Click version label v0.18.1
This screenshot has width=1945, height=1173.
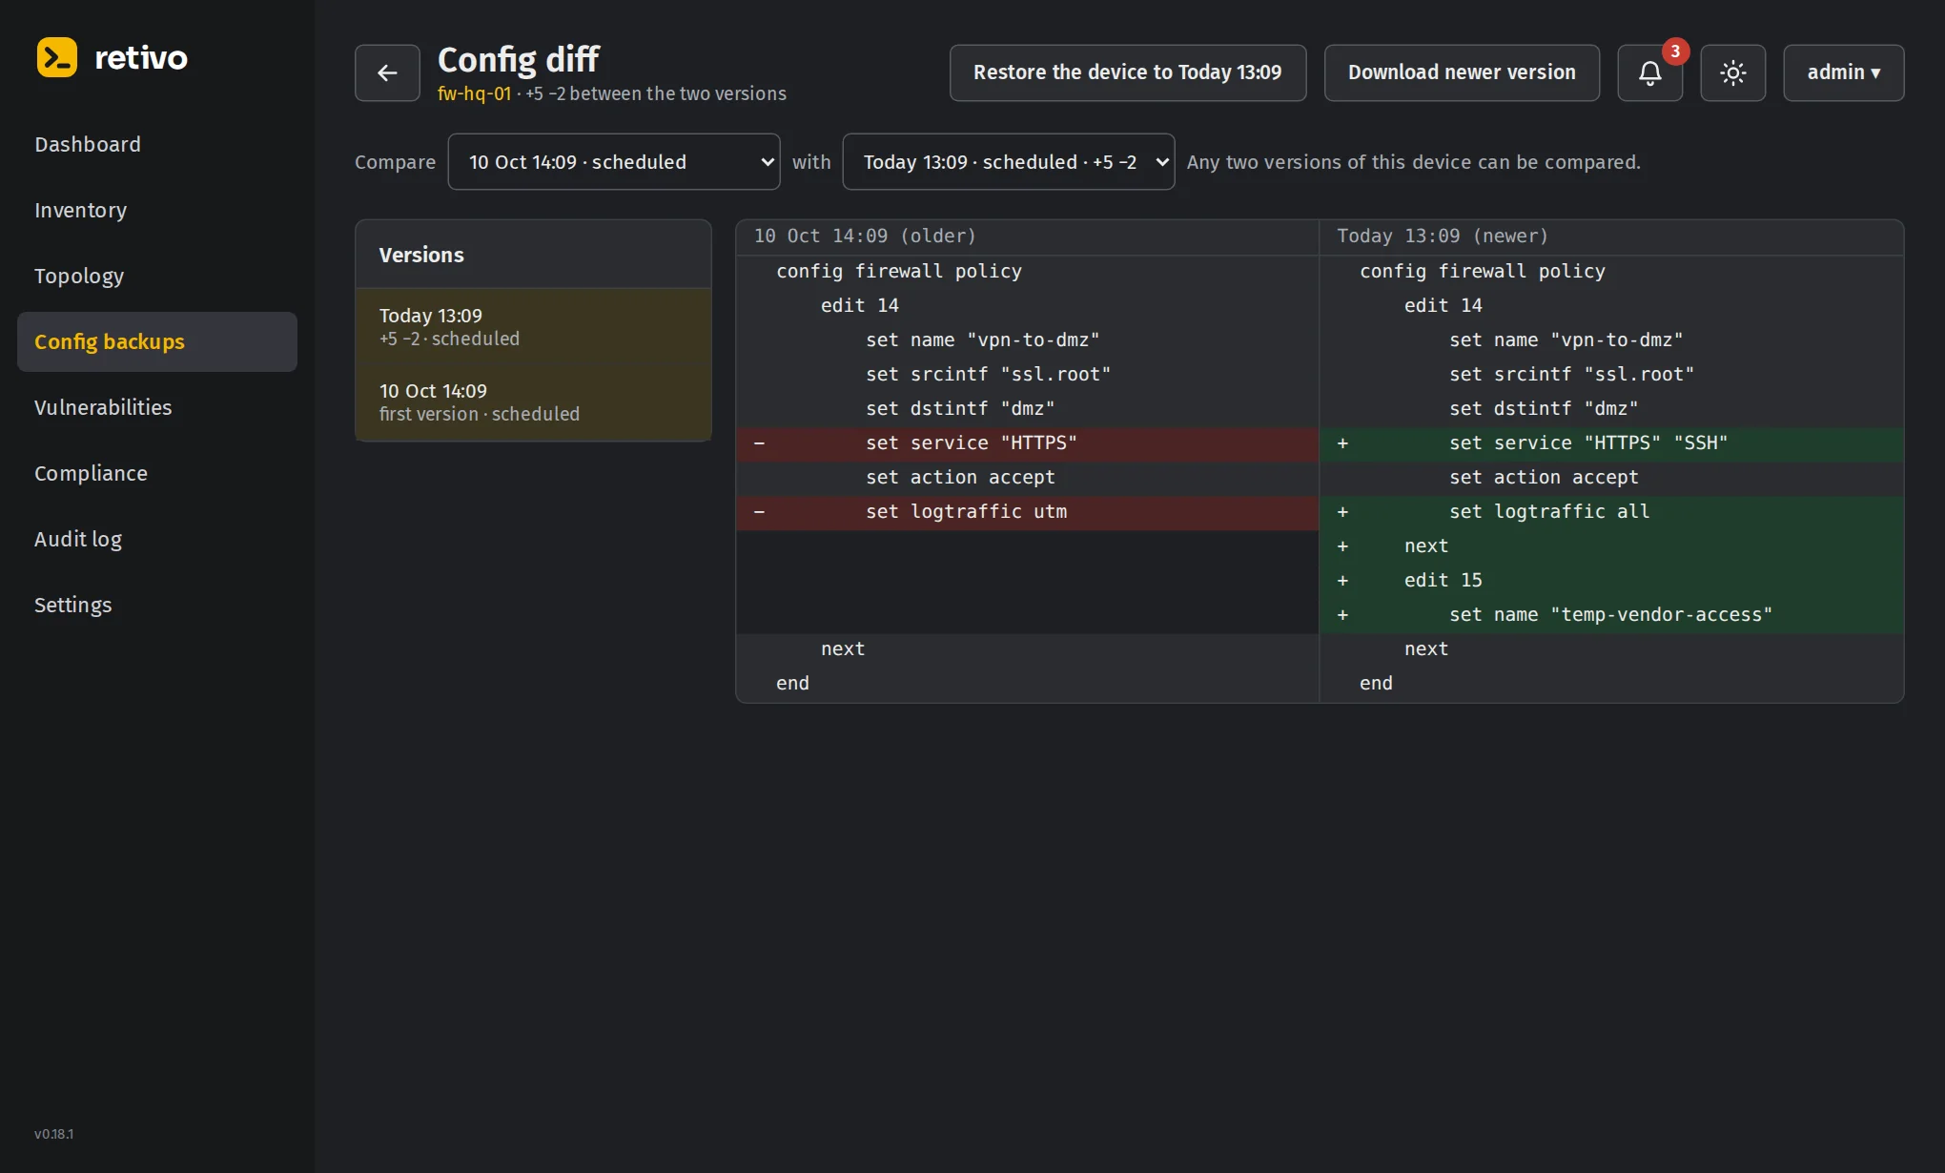coord(53,1134)
